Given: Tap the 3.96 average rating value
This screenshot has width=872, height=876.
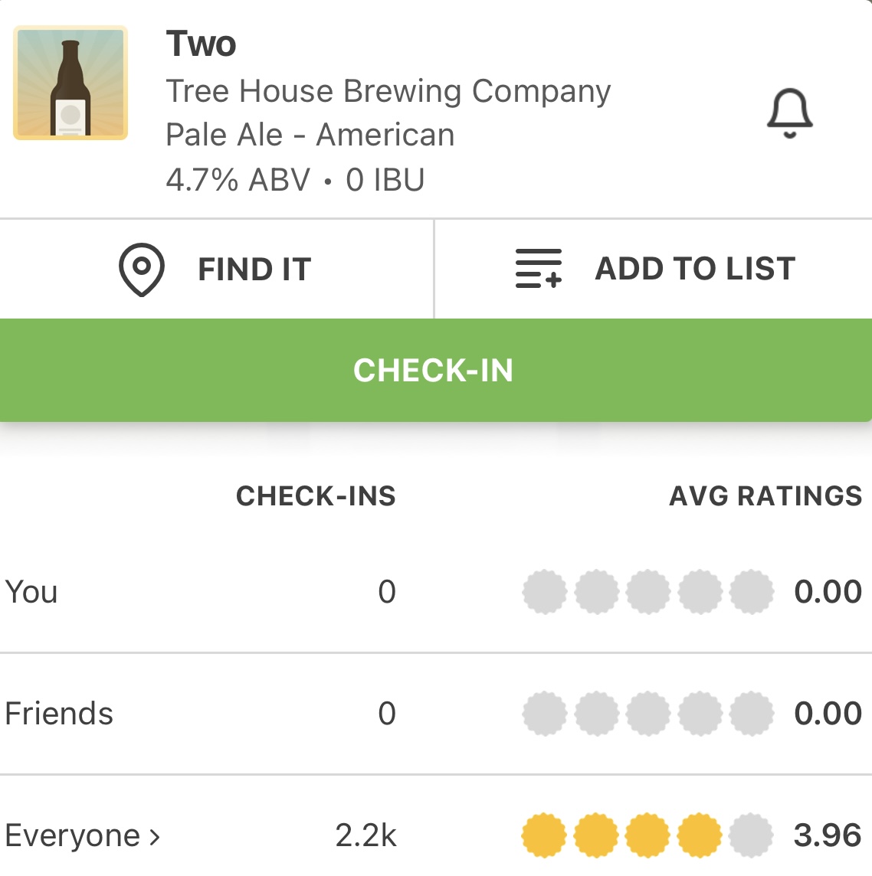Looking at the screenshot, I should (828, 835).
